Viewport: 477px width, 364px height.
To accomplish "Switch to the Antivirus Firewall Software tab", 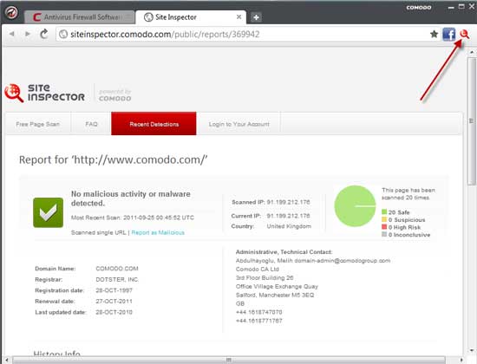I will point(79,17).
